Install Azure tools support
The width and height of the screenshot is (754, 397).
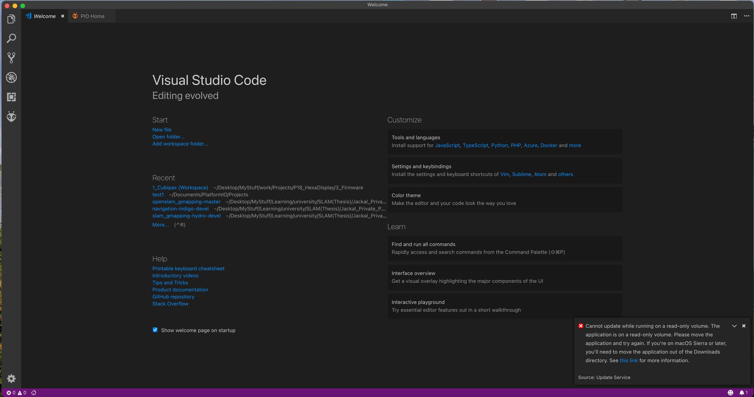pos(531,145)
